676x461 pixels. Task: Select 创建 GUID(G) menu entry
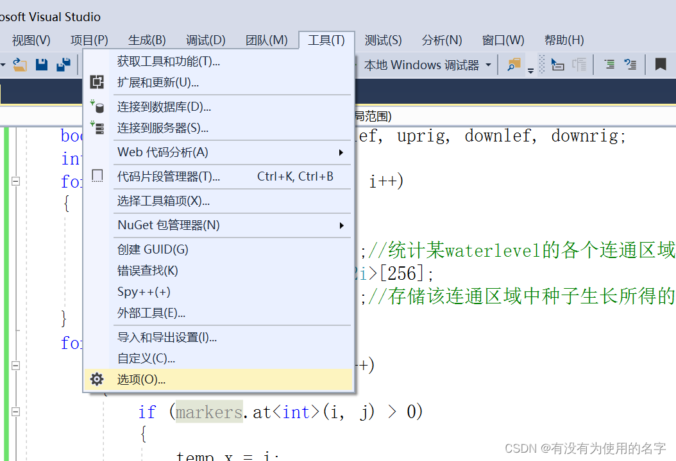point(219,249)
